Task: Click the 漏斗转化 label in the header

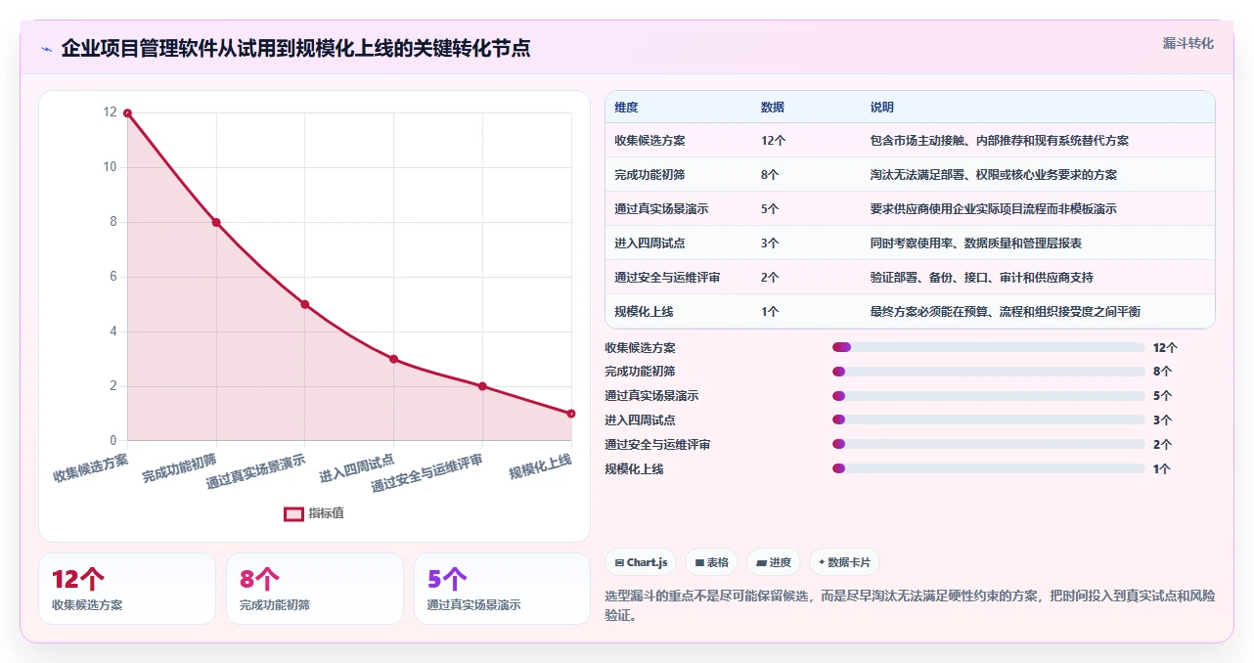Action: 1188,43
